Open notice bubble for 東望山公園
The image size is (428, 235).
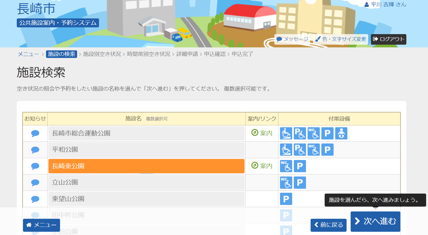tap(35, 199)
